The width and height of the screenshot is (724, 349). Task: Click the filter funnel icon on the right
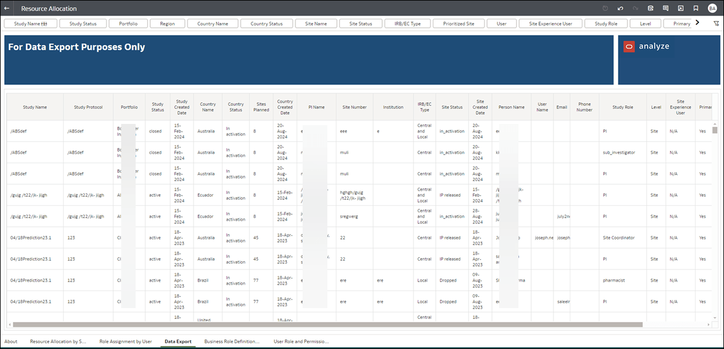point(715,23)
